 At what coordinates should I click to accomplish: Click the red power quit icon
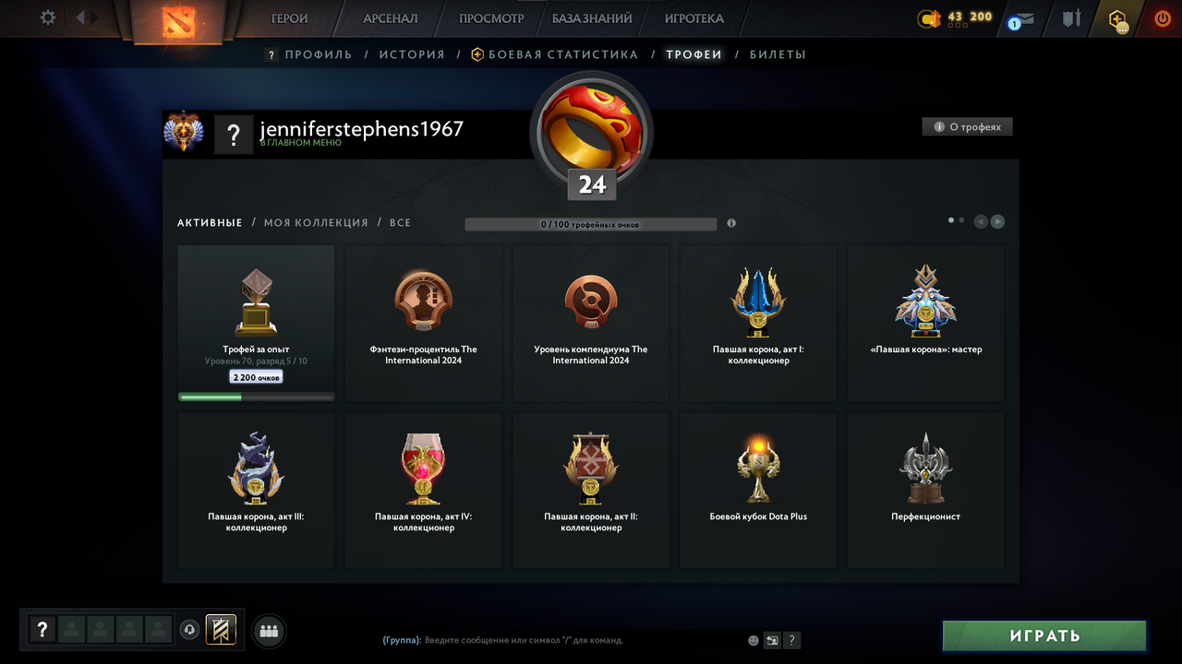pyautogui.click(x=1163, y=18)
